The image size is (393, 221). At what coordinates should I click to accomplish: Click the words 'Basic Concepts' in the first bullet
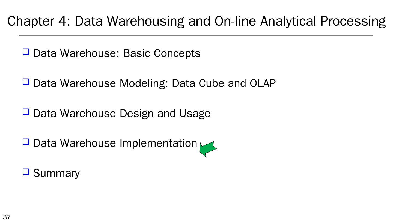tap(162, 53)
